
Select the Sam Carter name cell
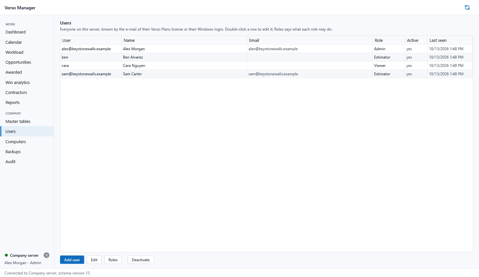coord(184,74)
